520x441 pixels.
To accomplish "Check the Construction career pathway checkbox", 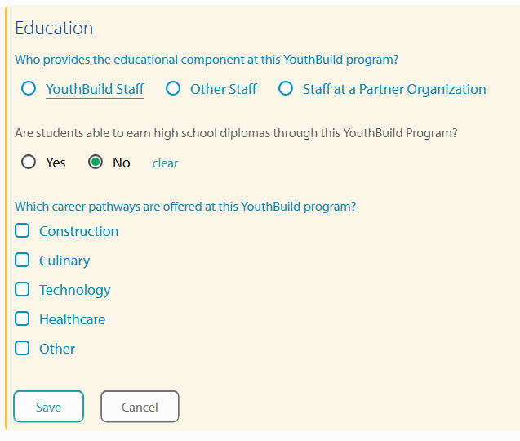I will (23, 231).
